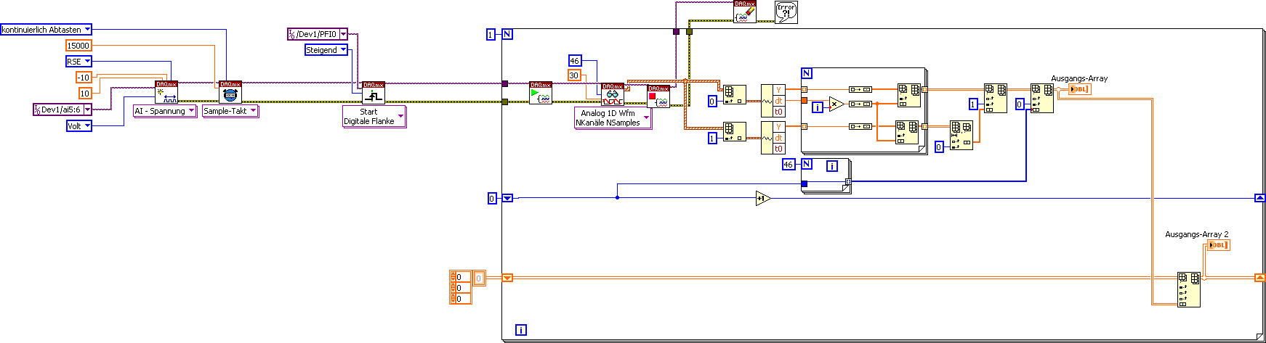Select the Simple Error Handler speech-bubble icon
Viewport: 1266px width, 343px height.
(x=786, y=12)
